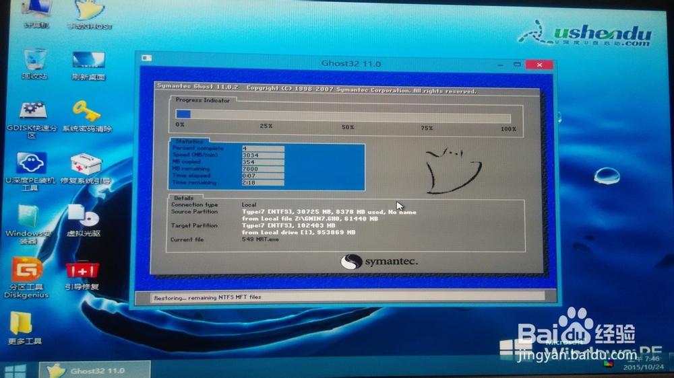
Task: Open 虚拟光驱 desktop icon
Action: (84, 221)
